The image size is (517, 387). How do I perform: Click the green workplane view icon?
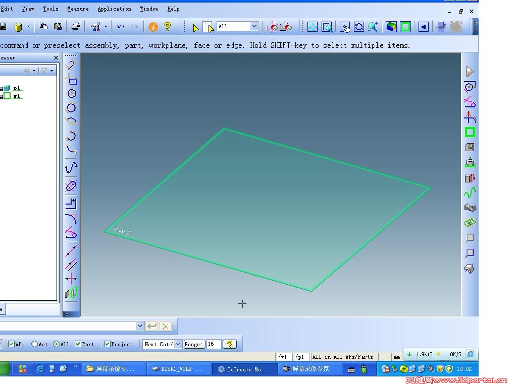405,27
